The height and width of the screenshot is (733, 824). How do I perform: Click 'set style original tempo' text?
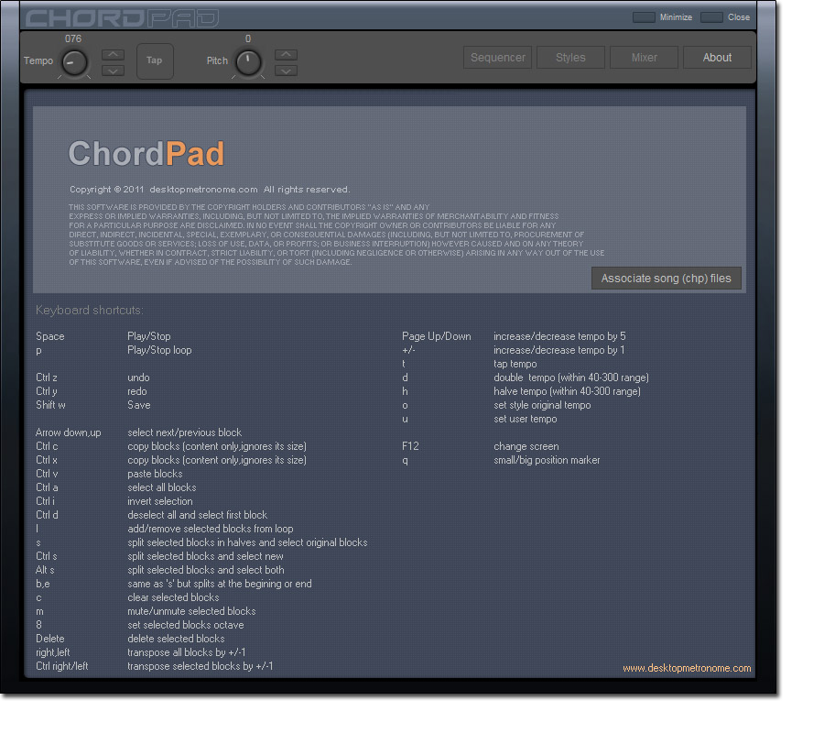[x=542, y=405]
